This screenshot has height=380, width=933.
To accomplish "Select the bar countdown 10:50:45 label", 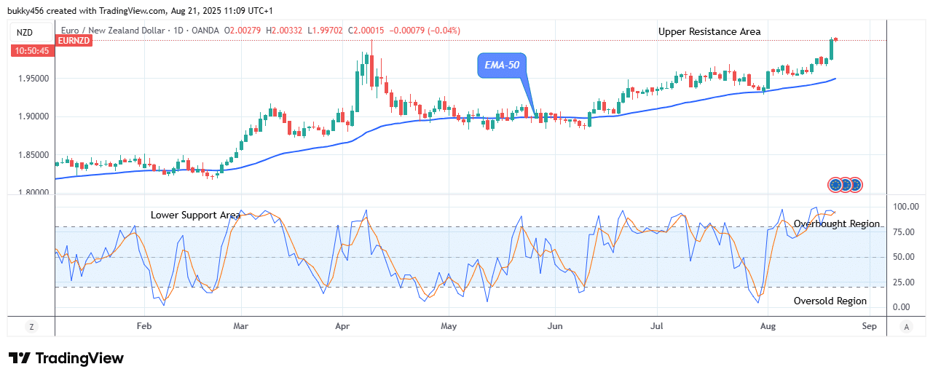I will [31, 50].
